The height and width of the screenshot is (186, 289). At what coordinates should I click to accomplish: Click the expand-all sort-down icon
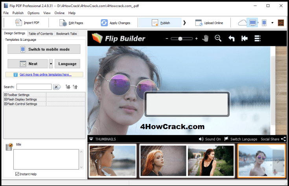coord(68,87)
